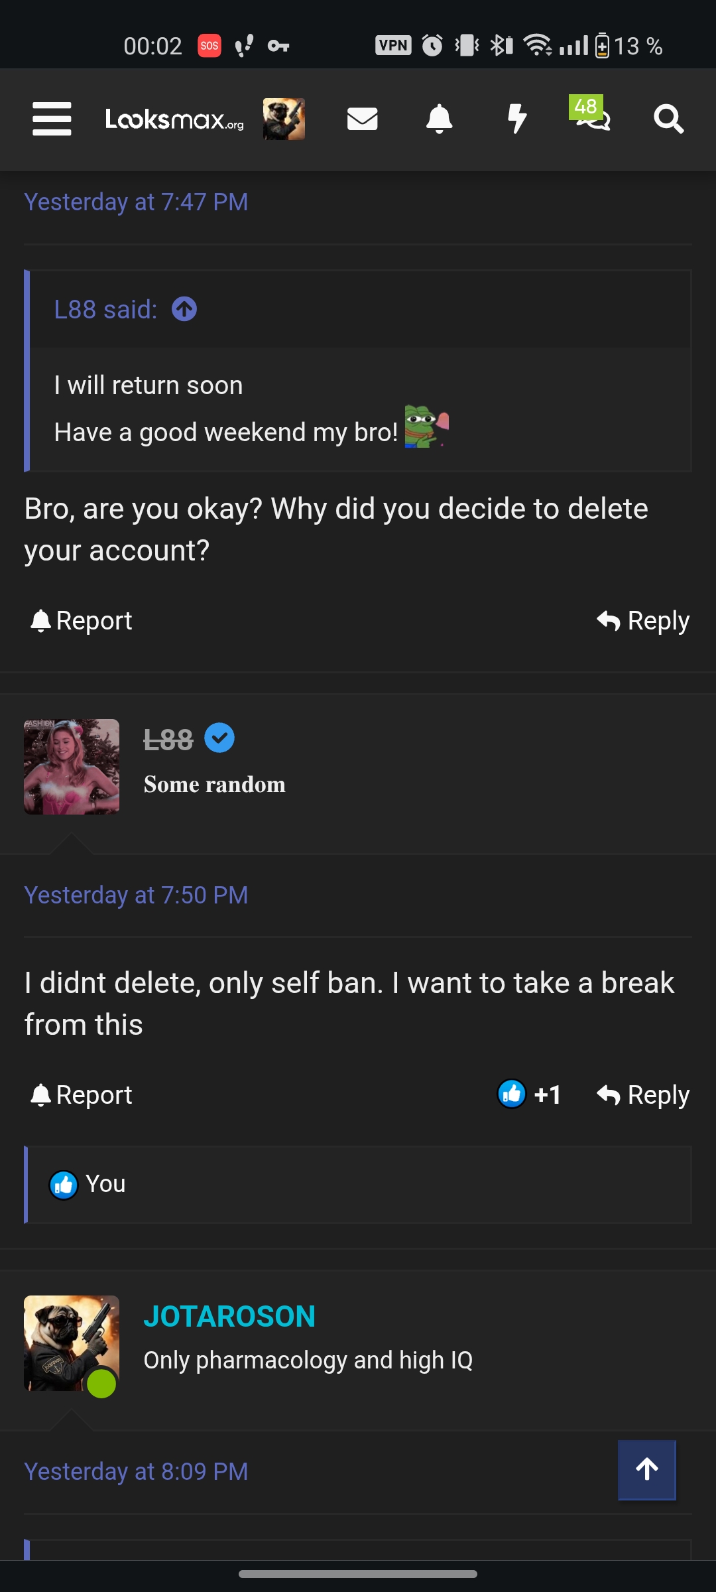Report L88's self ban post

tap(82, 1095)
